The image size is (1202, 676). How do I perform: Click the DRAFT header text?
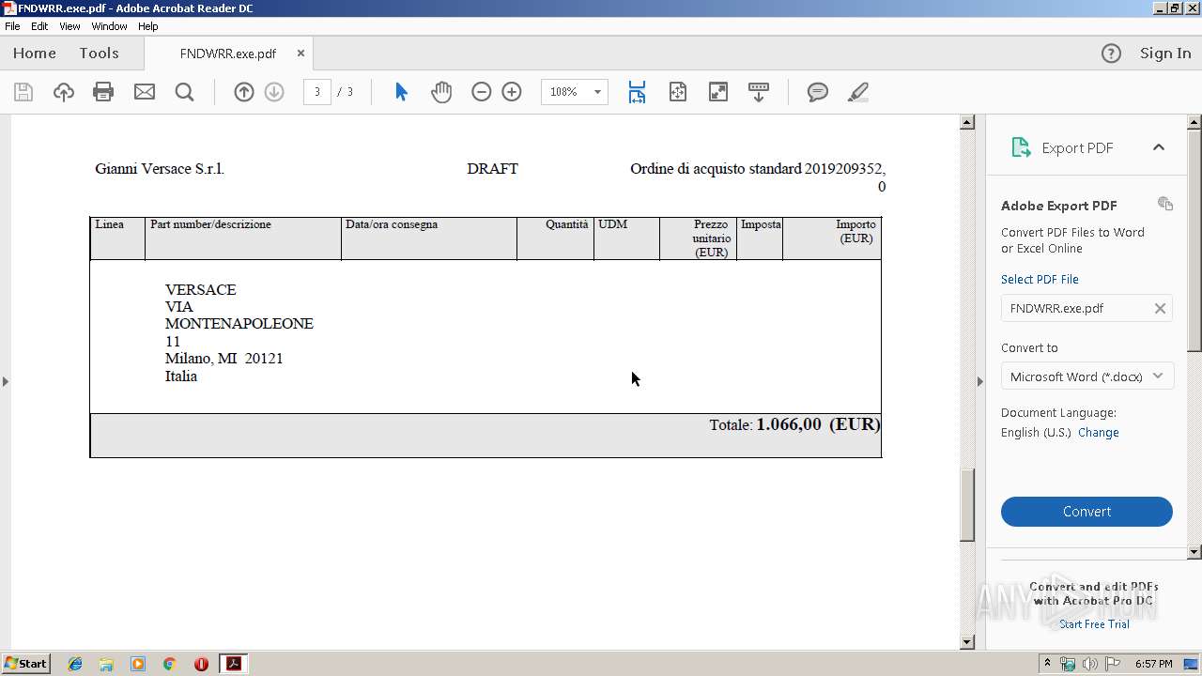pyautogui.click(x=492, y=169)
